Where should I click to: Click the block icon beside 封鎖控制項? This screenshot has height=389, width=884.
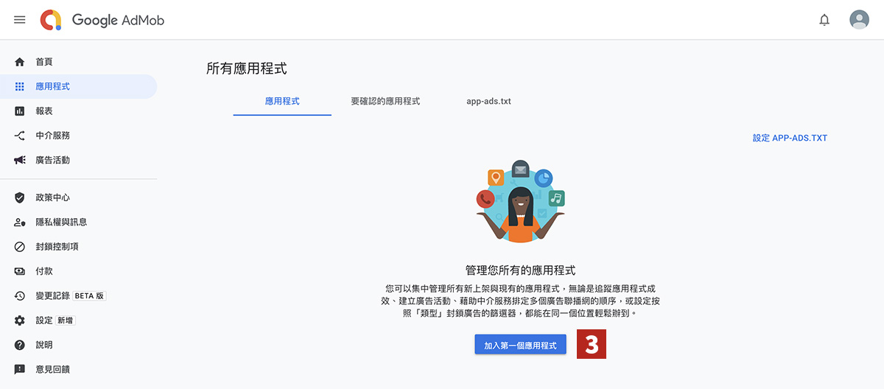click(x=20, y=247)
